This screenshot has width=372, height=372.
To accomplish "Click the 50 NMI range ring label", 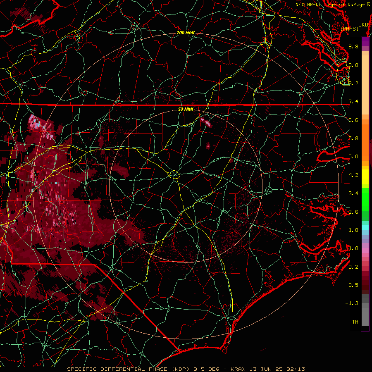I will [x=186, y=109].
